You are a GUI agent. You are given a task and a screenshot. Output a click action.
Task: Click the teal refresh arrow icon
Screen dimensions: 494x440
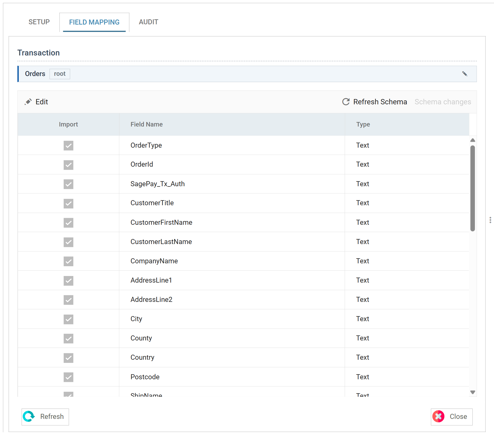point(29,416)
